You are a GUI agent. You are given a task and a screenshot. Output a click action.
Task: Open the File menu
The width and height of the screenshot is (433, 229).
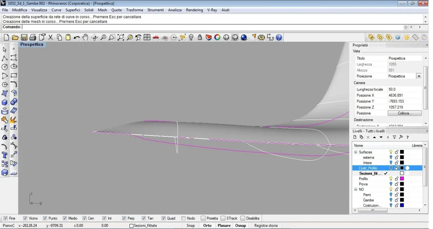(x=5, y=10)
